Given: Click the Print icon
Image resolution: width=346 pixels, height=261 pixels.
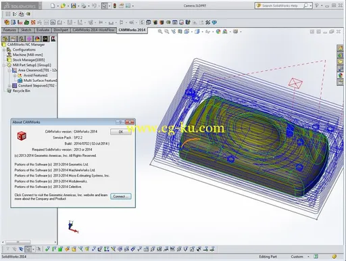Looking at the screenshot, I should tap(84, 5).
